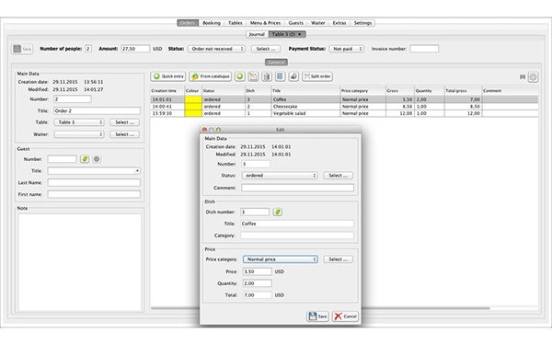Click the green circle icon next to From catalogue
This screenshot has width=552, height=345.
(240, 76)
